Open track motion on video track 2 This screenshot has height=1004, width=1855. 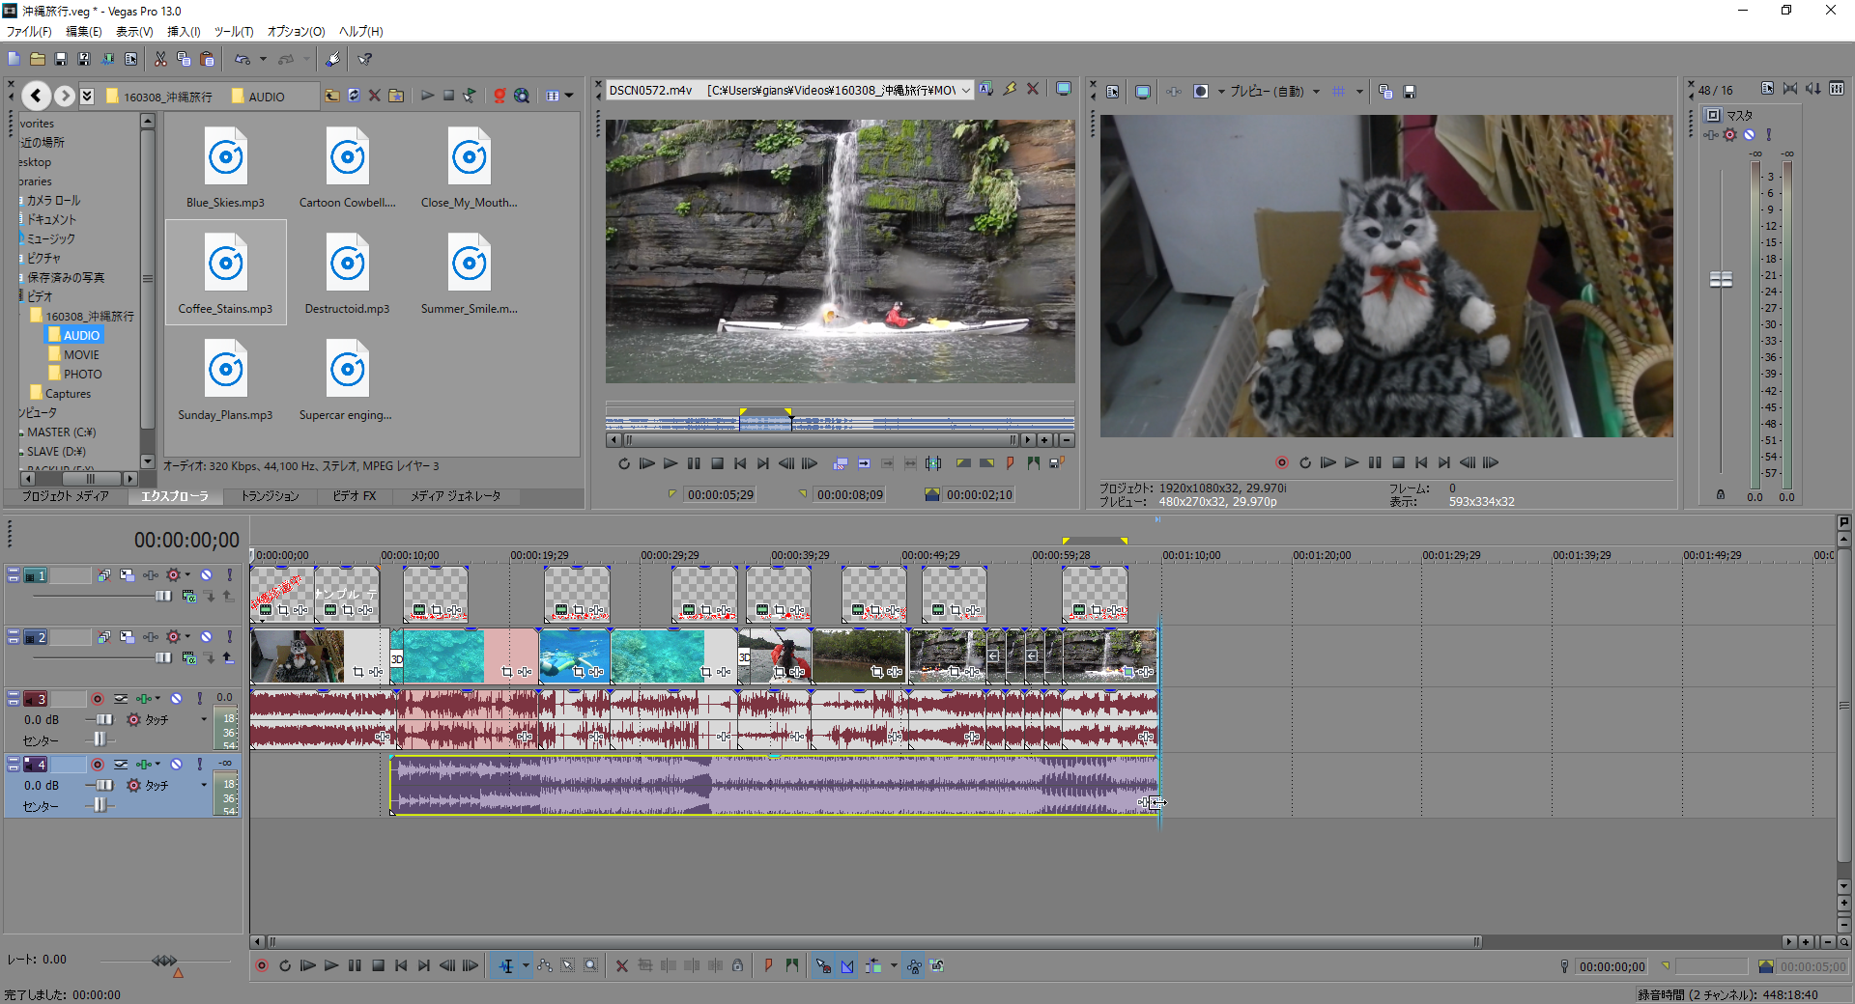(x=127, y=637)
